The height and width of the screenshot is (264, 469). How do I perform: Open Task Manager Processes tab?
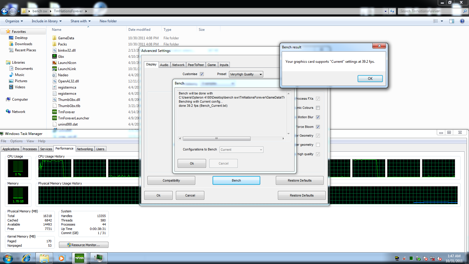click(30, 149)
